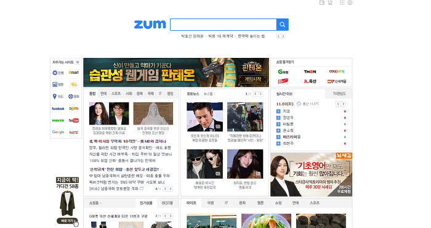This screenshot has height=228, width=431.
Task: Go to the next real-time issue page
Action: (x=343, y=104)
